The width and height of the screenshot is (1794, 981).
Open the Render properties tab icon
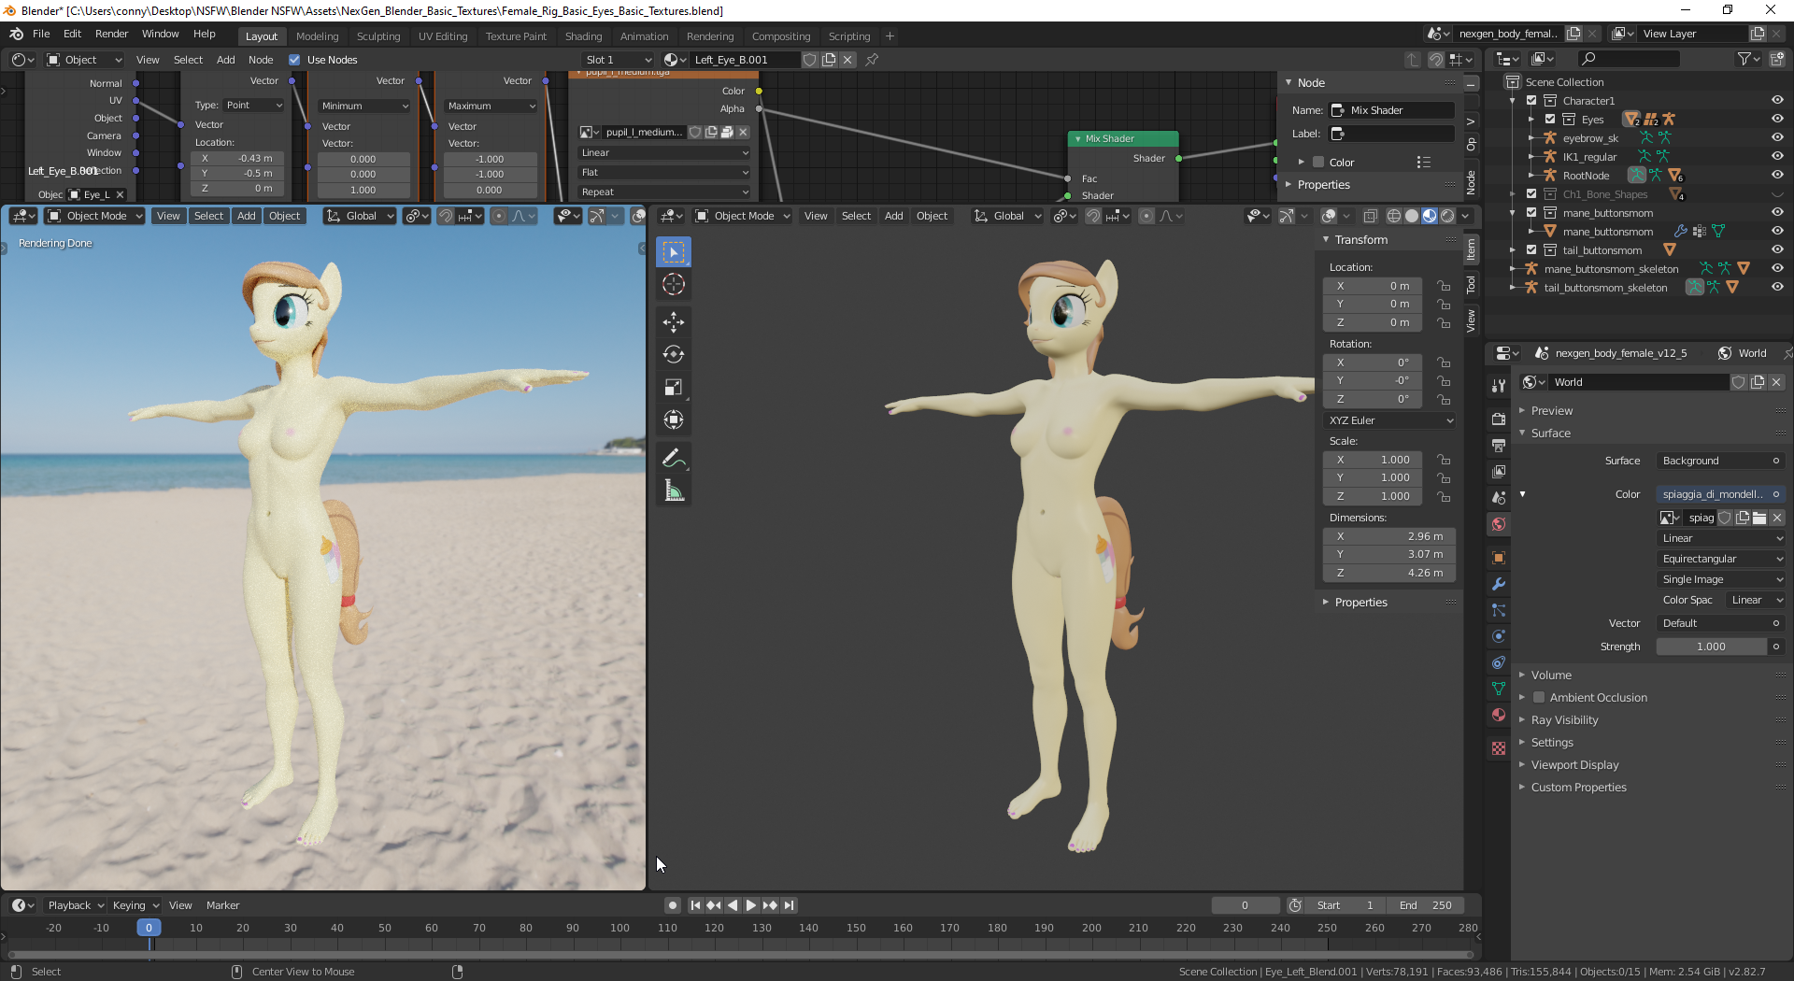pyautogui.click(x=1499, y=419)
